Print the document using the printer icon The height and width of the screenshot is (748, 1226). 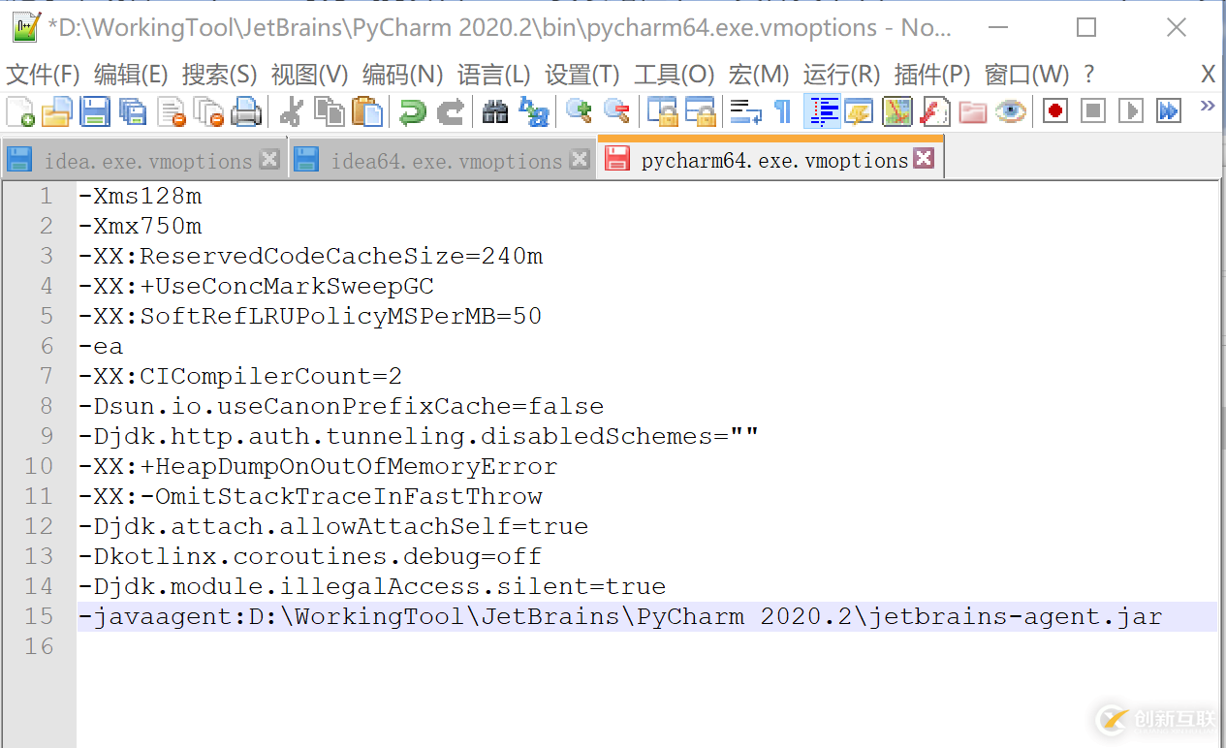245,110
